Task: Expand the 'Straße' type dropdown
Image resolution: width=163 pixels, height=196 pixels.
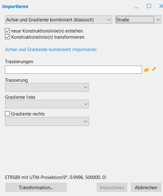Action: click(138, 20)
